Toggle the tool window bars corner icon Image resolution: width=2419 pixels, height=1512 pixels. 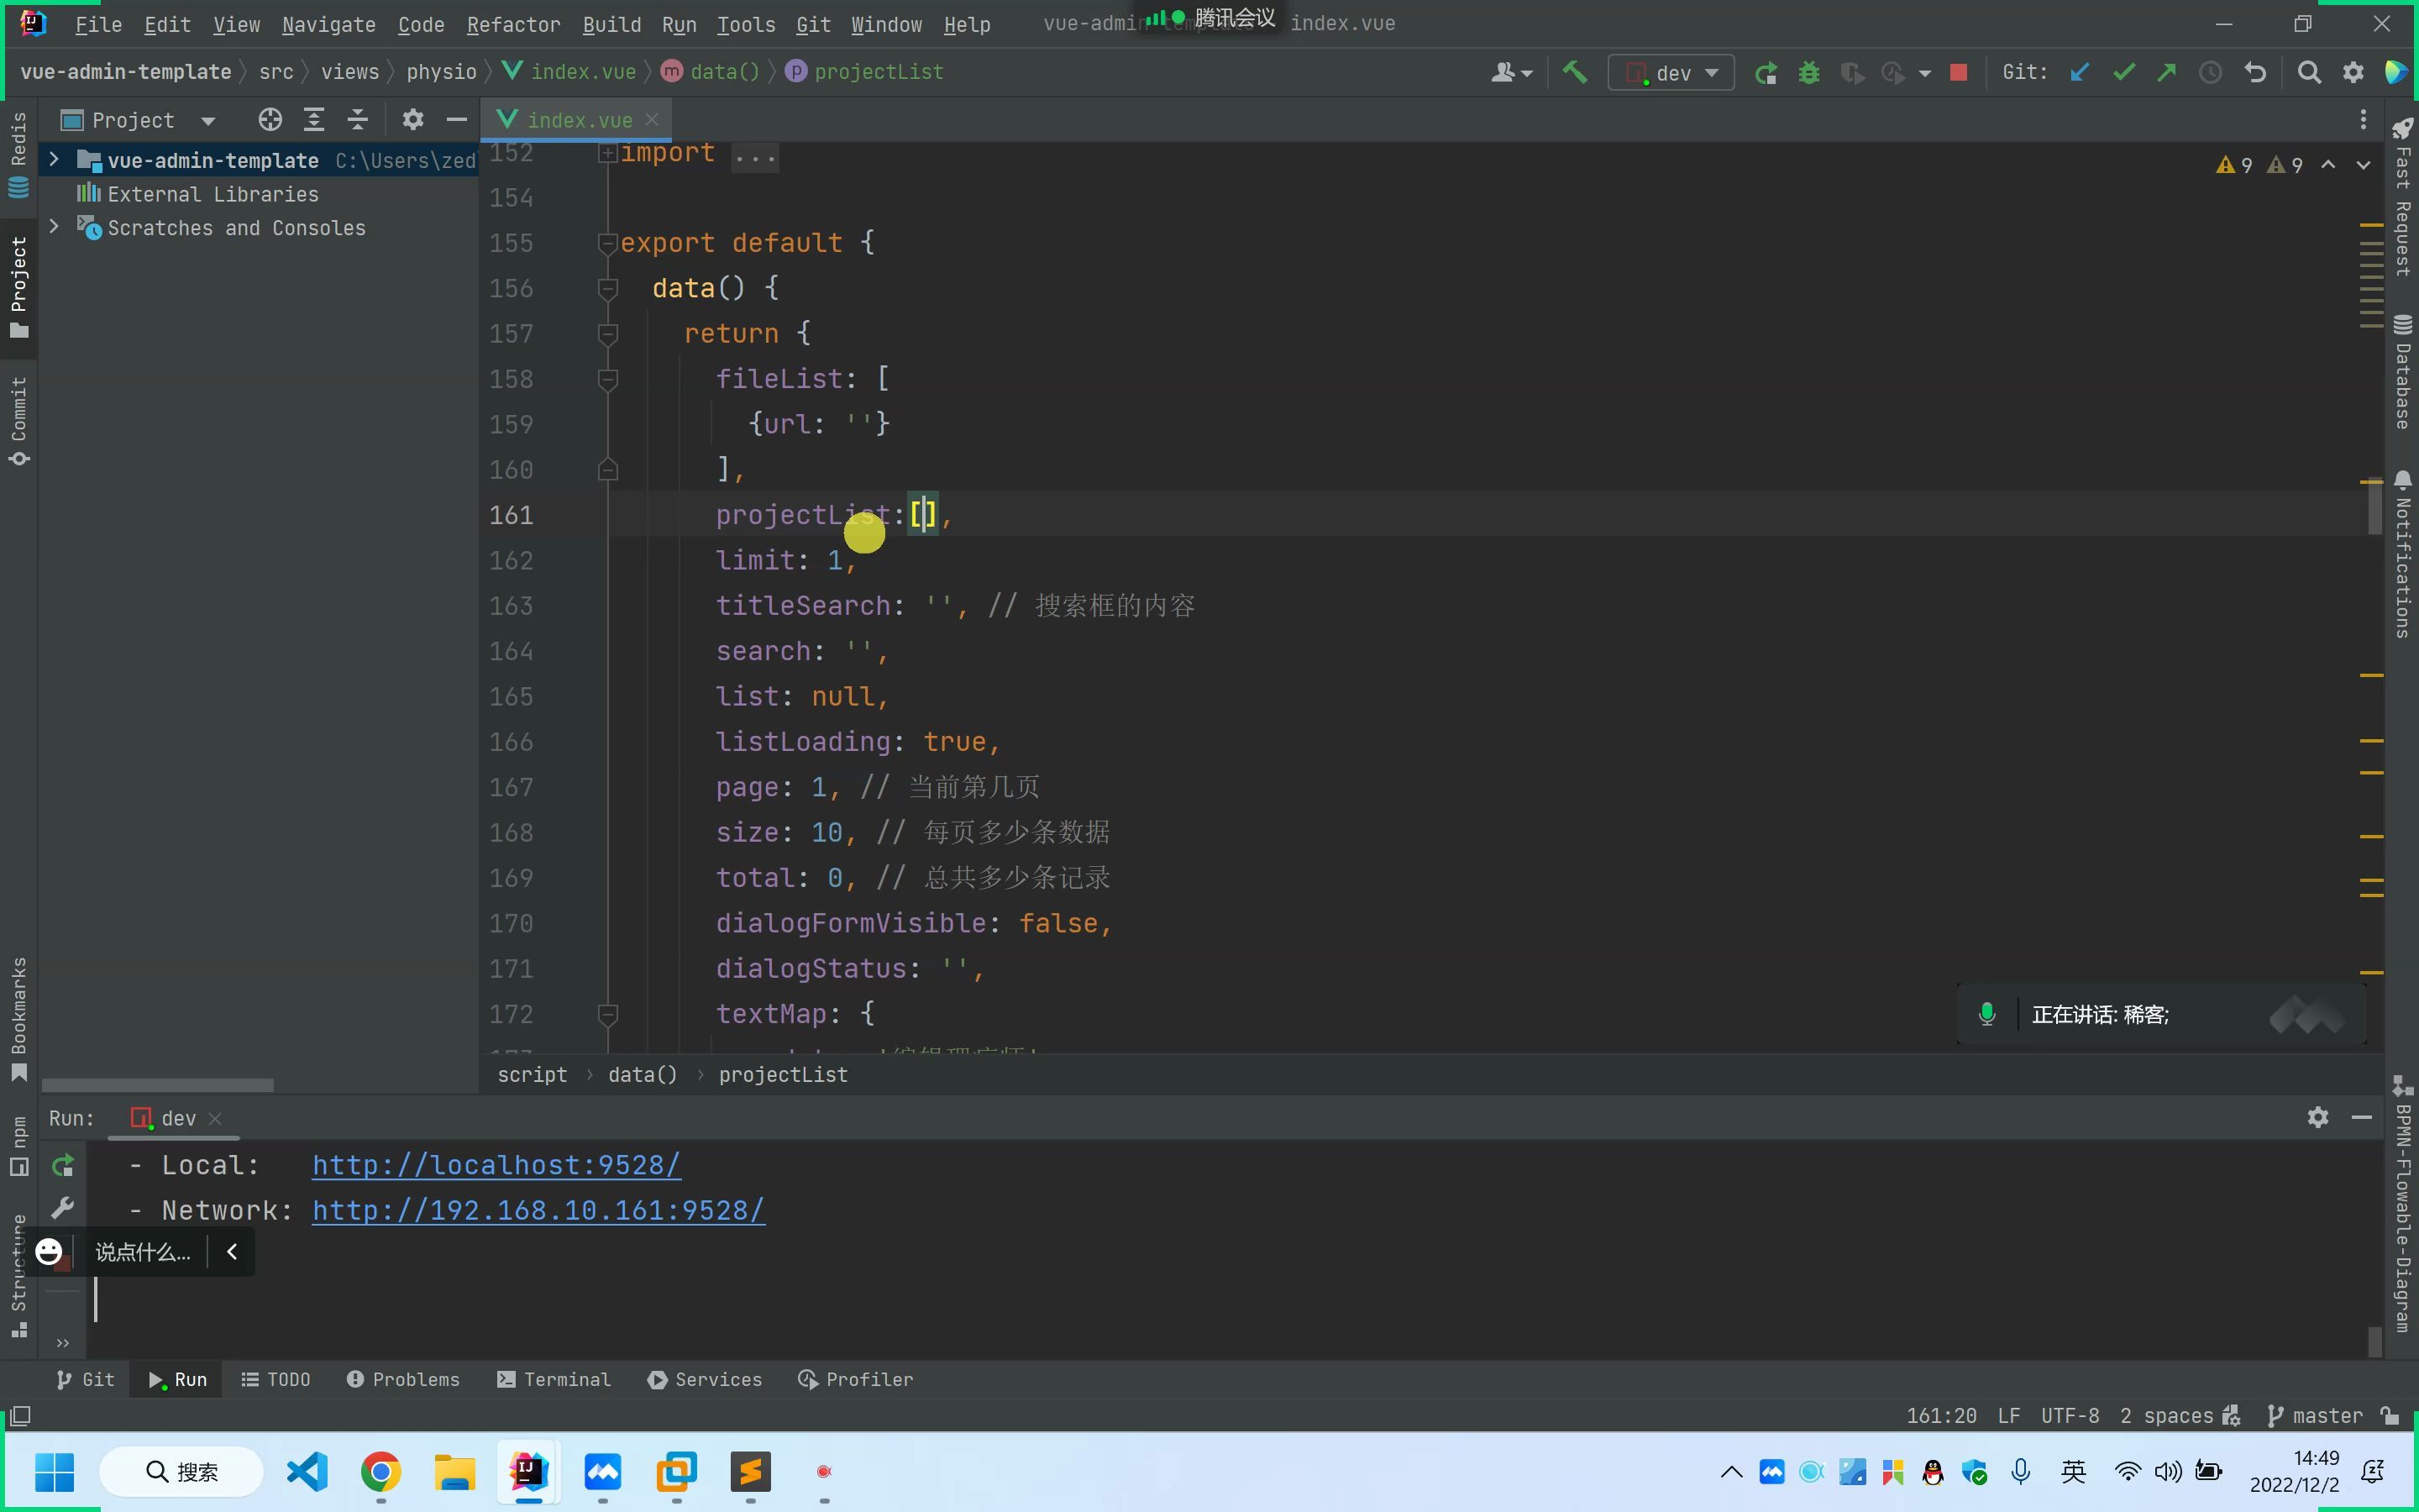tap(19, 1416)
